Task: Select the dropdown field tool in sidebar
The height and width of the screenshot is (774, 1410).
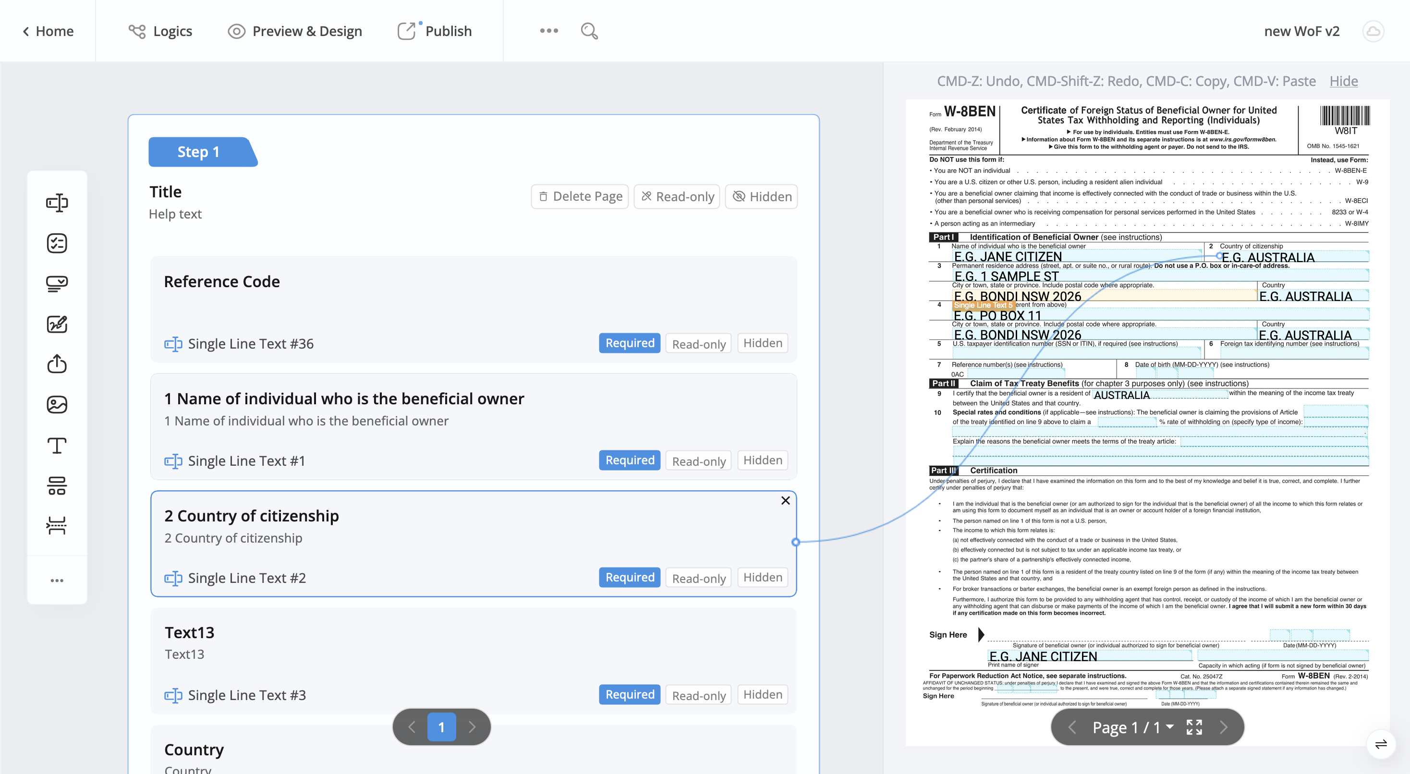Action: tap(57, 284)
